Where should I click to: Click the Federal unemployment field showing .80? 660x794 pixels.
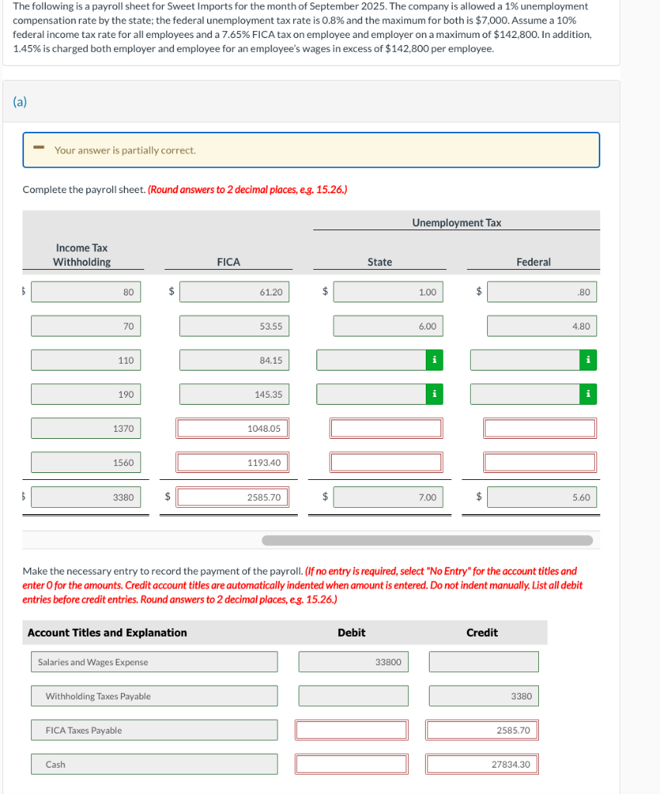[542, 292]
